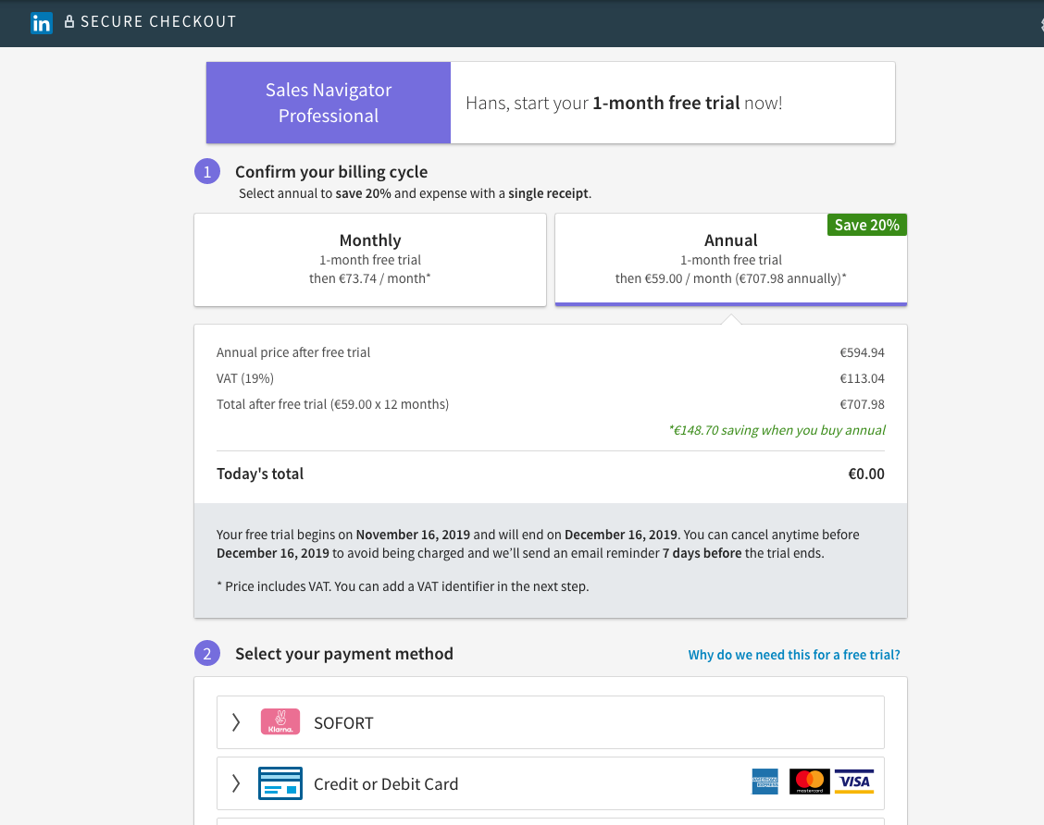Viewport: 1044px width, 825px height.
Task: Click the Mastercard logo
Action: [810, 782]
